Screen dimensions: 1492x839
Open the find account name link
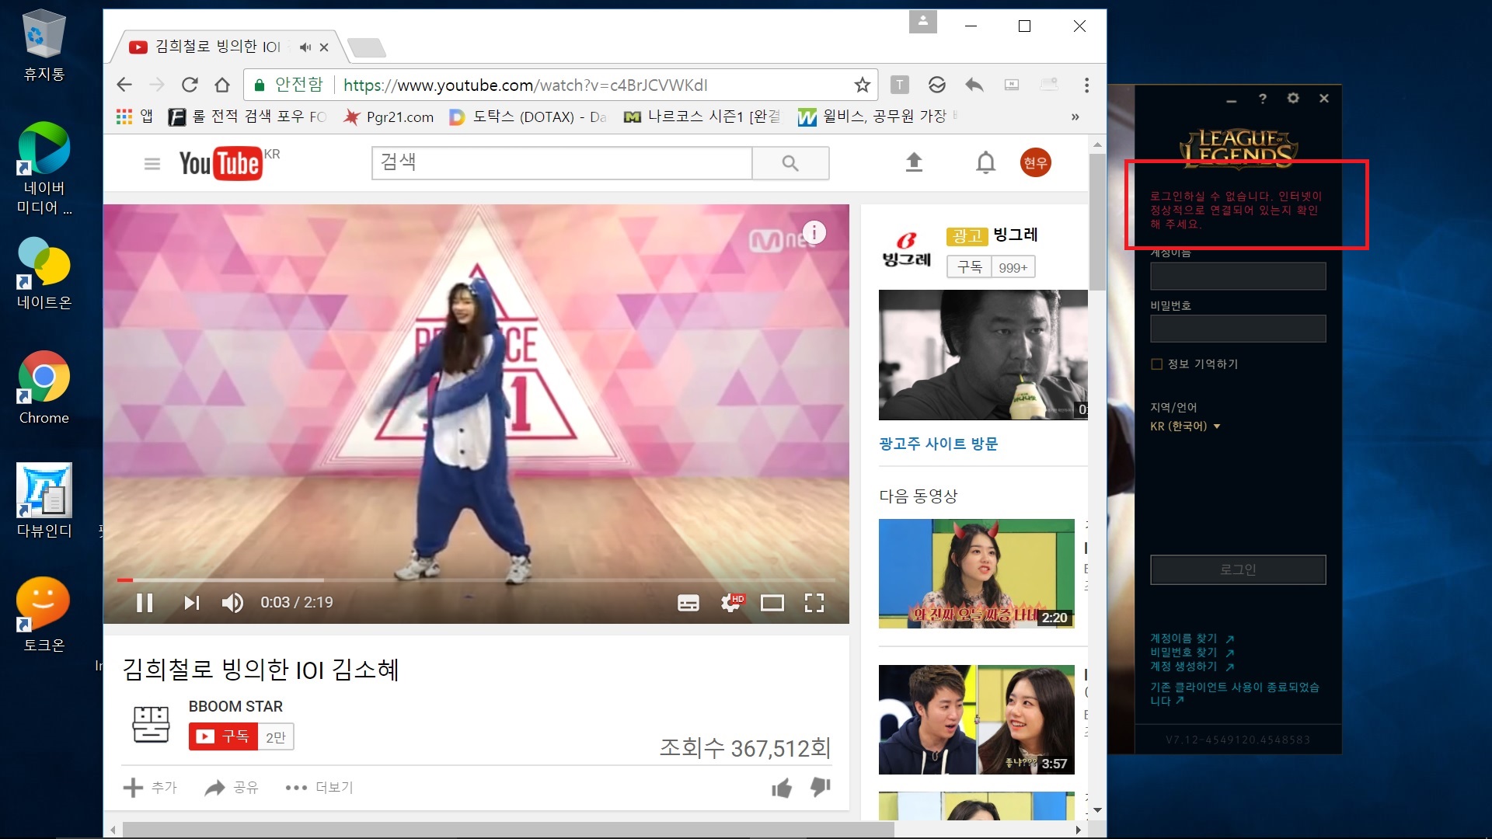click(x=1192, y=639)
